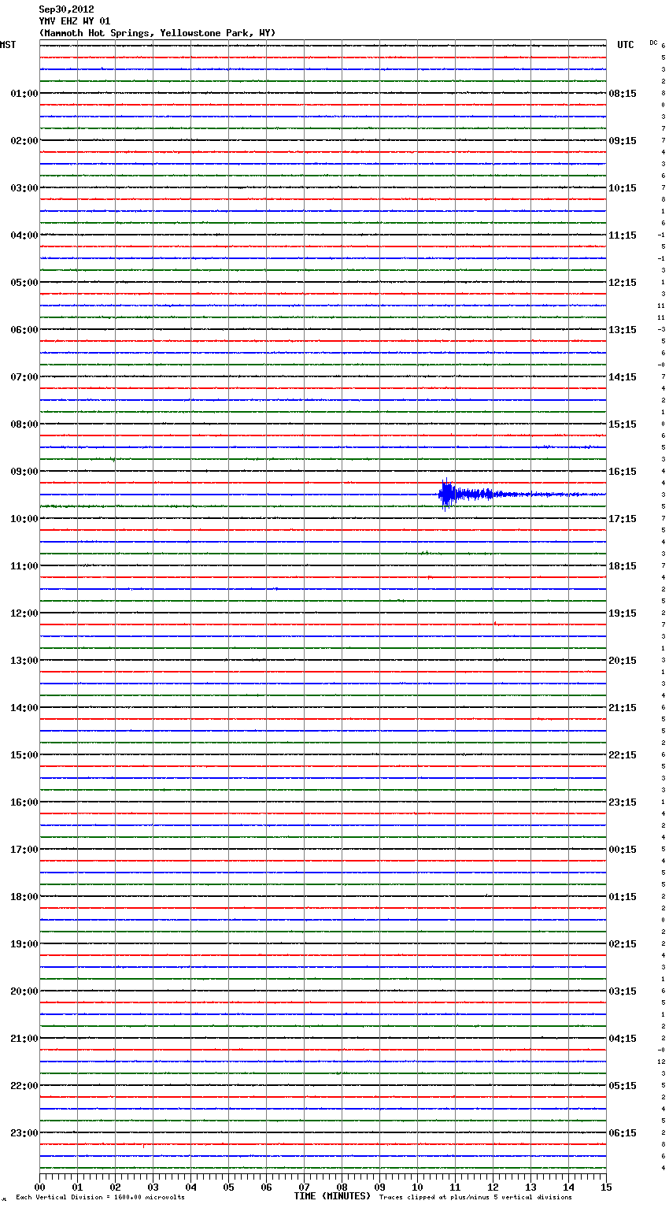Select the "22:00" MST time label

(24, 1086)
